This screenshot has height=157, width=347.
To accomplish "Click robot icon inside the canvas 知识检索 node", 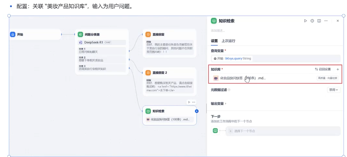I will pos(148,119).
